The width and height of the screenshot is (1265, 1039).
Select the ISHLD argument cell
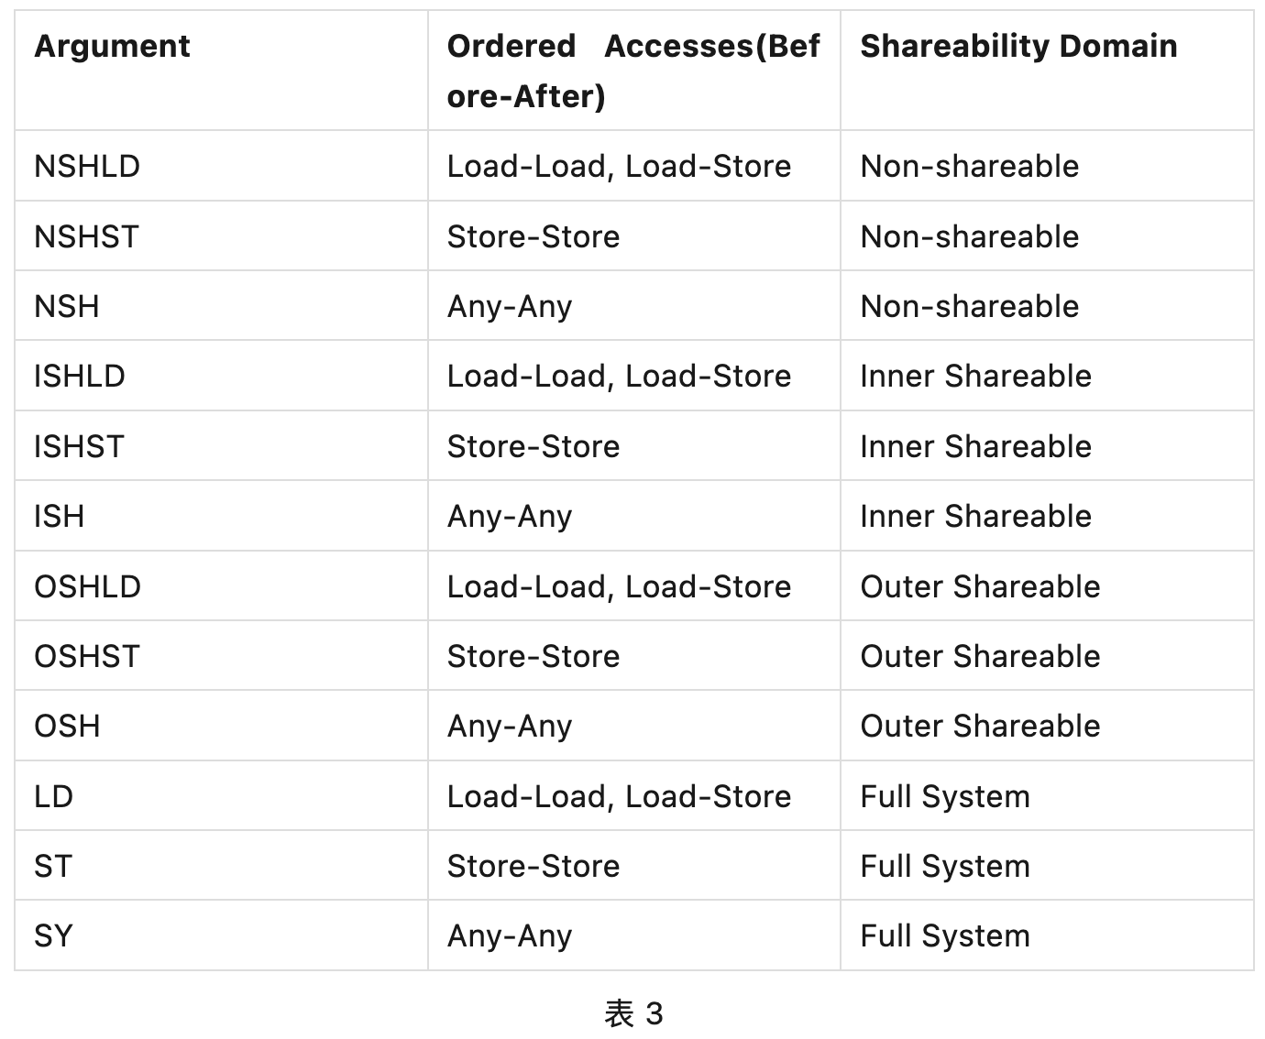[80, 376]
